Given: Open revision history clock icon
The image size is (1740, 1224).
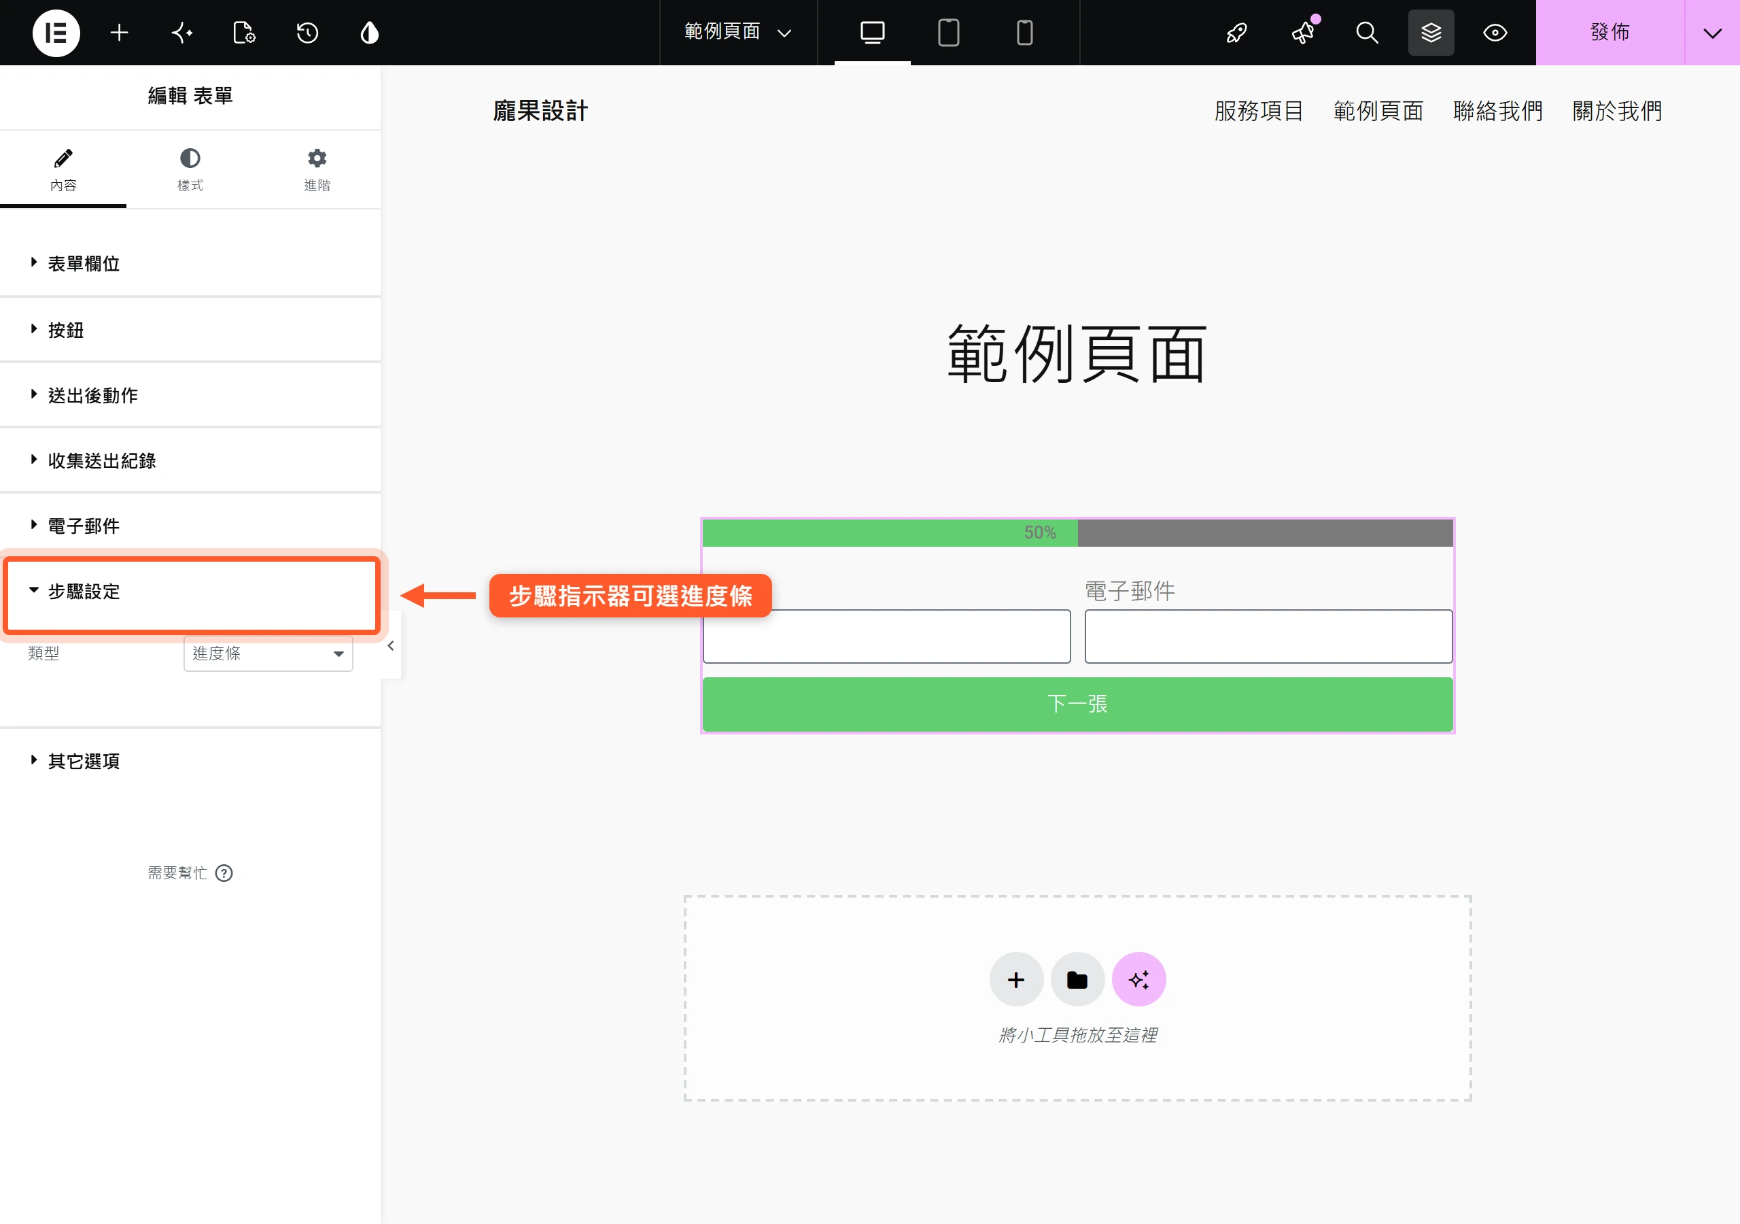Looking at the screenshot, I should (307, 33).
